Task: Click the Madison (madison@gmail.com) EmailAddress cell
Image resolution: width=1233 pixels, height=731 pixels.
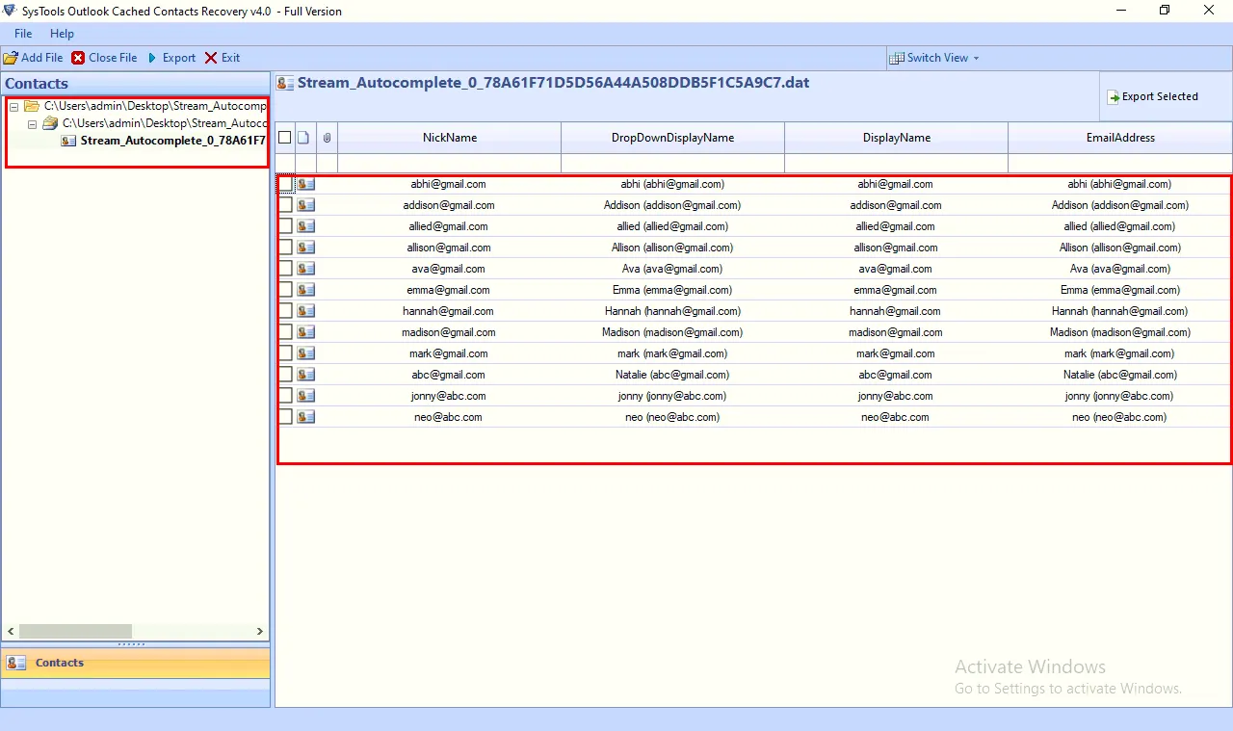Action: [x=1120, y=332]
